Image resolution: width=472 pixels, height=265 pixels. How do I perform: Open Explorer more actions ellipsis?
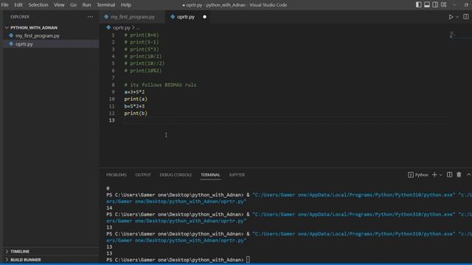click(x=90, y=17)
